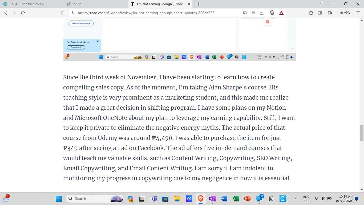This screenshot has width=364, height=205.
Task: Switch to the Time for a break tab
Action: pyautogui.click(x=32, y=4)
